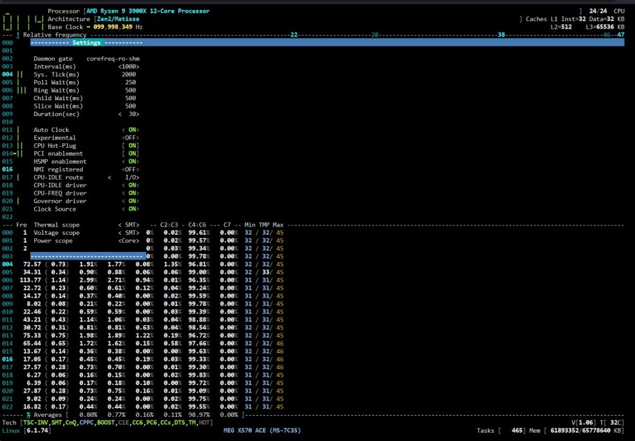Click the Settings window title bar
Viewport: 635px width, 441px height.
pyautogui.click(x=327, y=43)
